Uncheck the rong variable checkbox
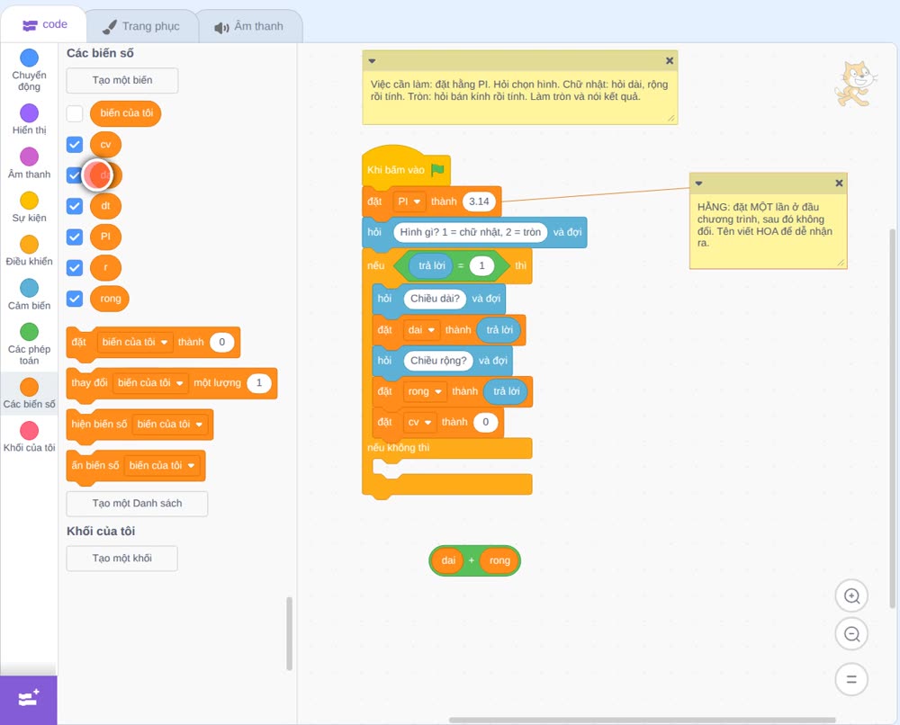The image size is (900, 725). click(75, 299)
